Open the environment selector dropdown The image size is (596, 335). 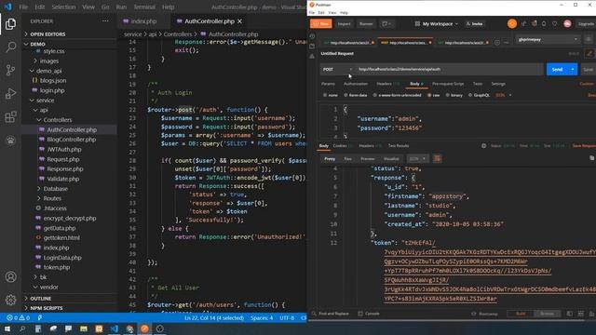pyautogui.click(x=548, y=39)
